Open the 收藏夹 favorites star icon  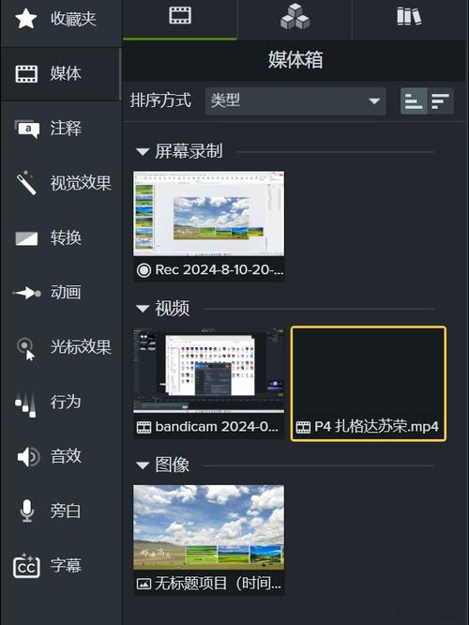pos(26,19)
